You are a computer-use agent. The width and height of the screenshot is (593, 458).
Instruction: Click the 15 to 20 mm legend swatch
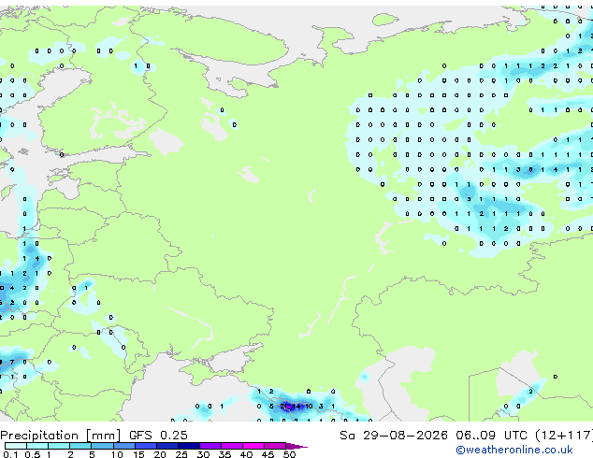(146, 446)
